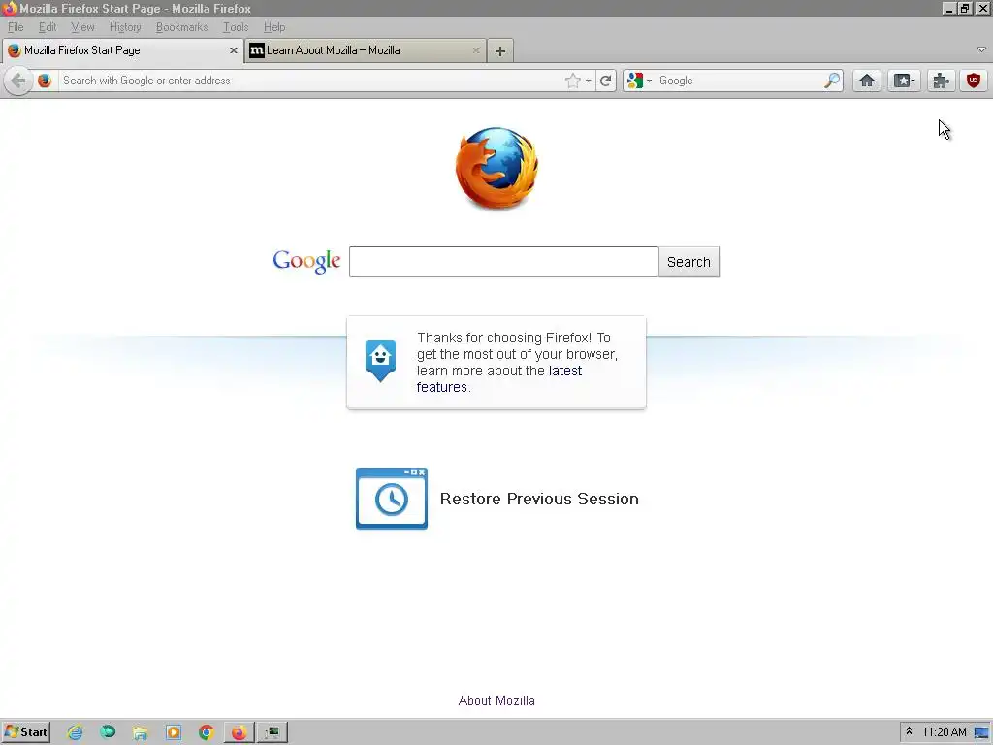Expand the list all tabs arrow
Screen dimensions: 993x745
(981, 49)
